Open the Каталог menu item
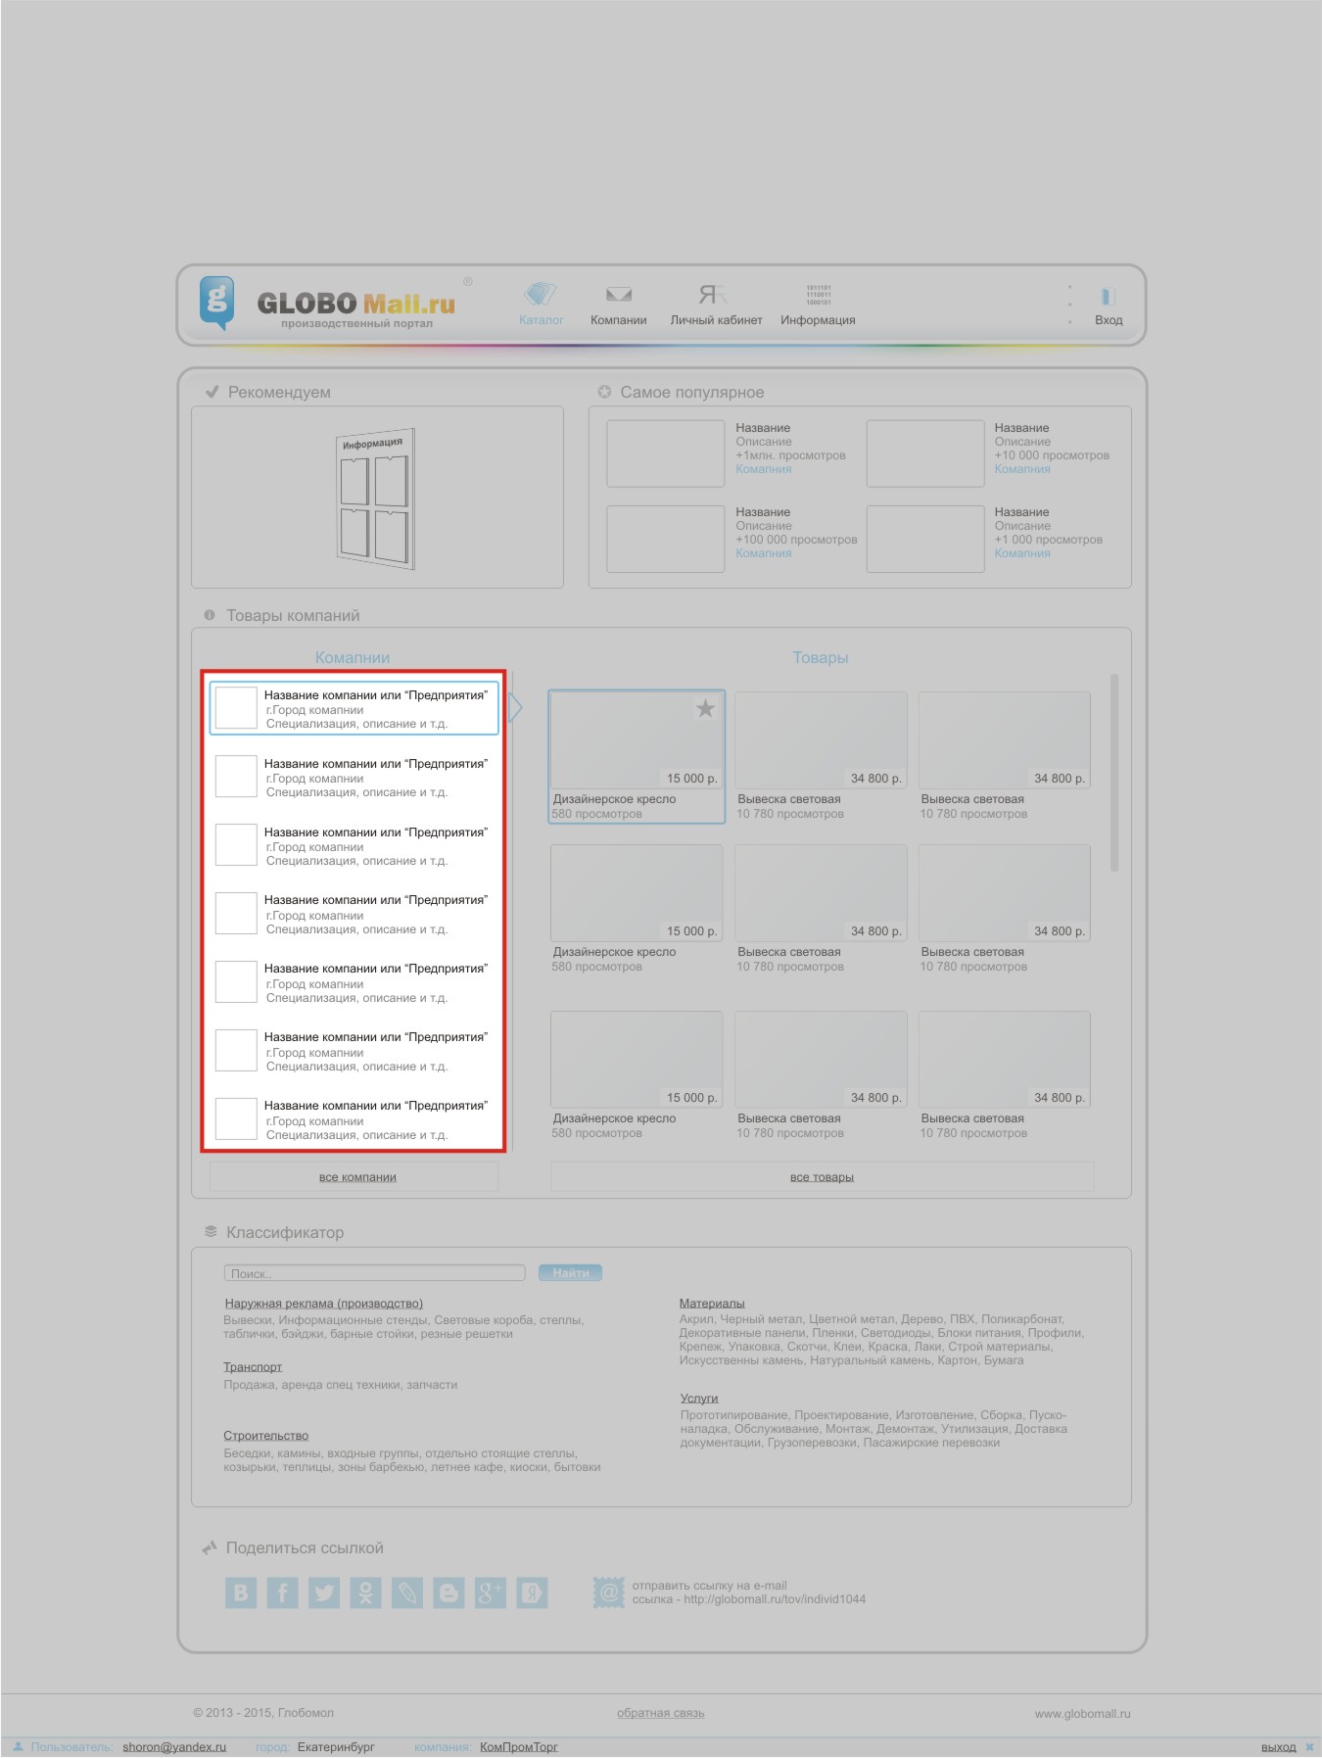 coord(541,306)
